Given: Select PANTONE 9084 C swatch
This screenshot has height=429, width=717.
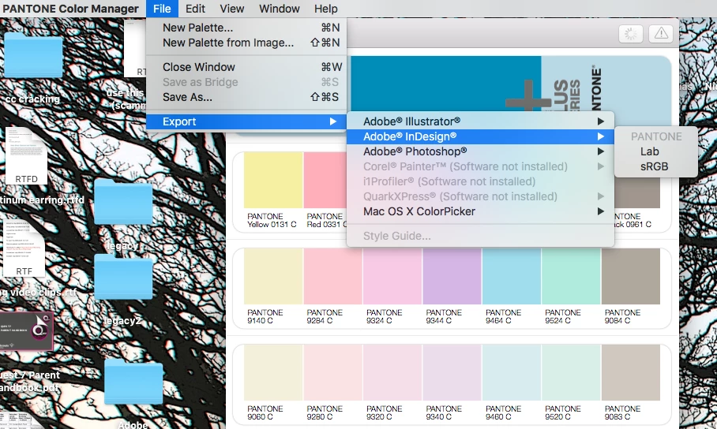Looking at the screenshot, I should pyautogui.click(x=631, y=277).
